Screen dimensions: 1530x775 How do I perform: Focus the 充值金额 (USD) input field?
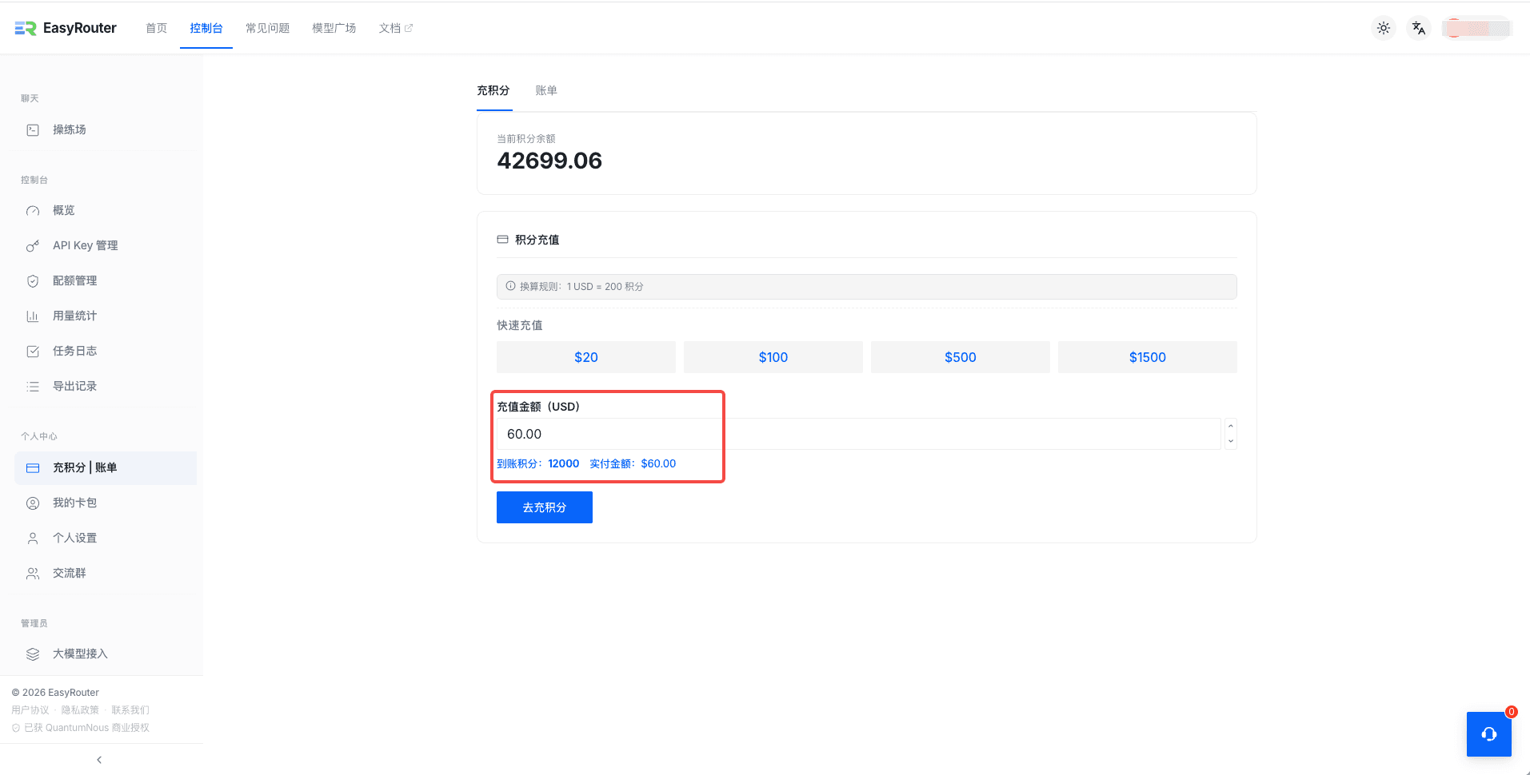click(859, 434)
